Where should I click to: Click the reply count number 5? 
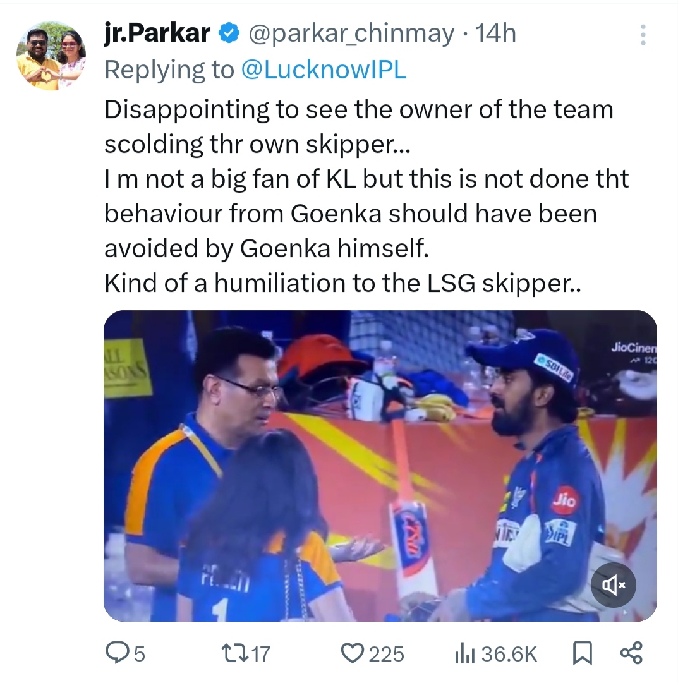point(139,653)
